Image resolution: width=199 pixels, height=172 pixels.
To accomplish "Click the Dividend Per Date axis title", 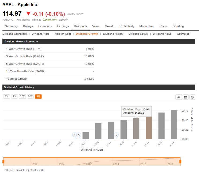I will coord(92,150).
